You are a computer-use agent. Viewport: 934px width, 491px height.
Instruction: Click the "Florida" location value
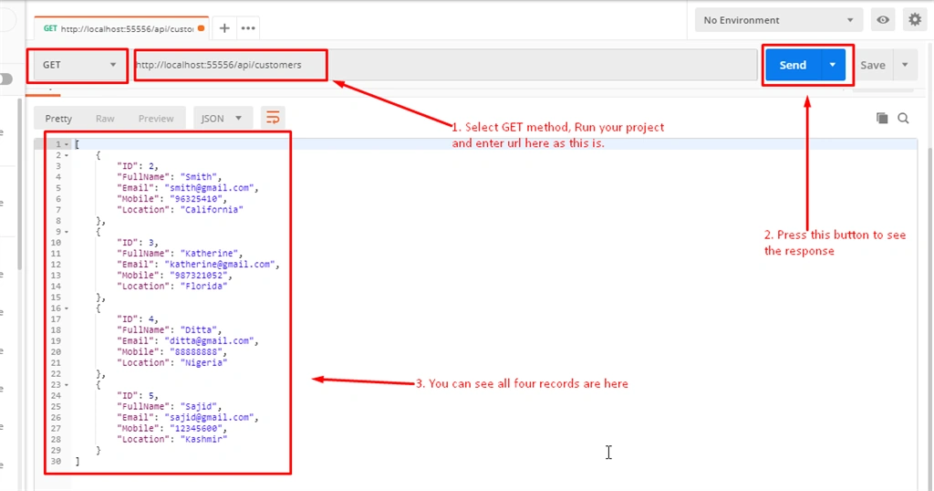(x=203, y=286)
